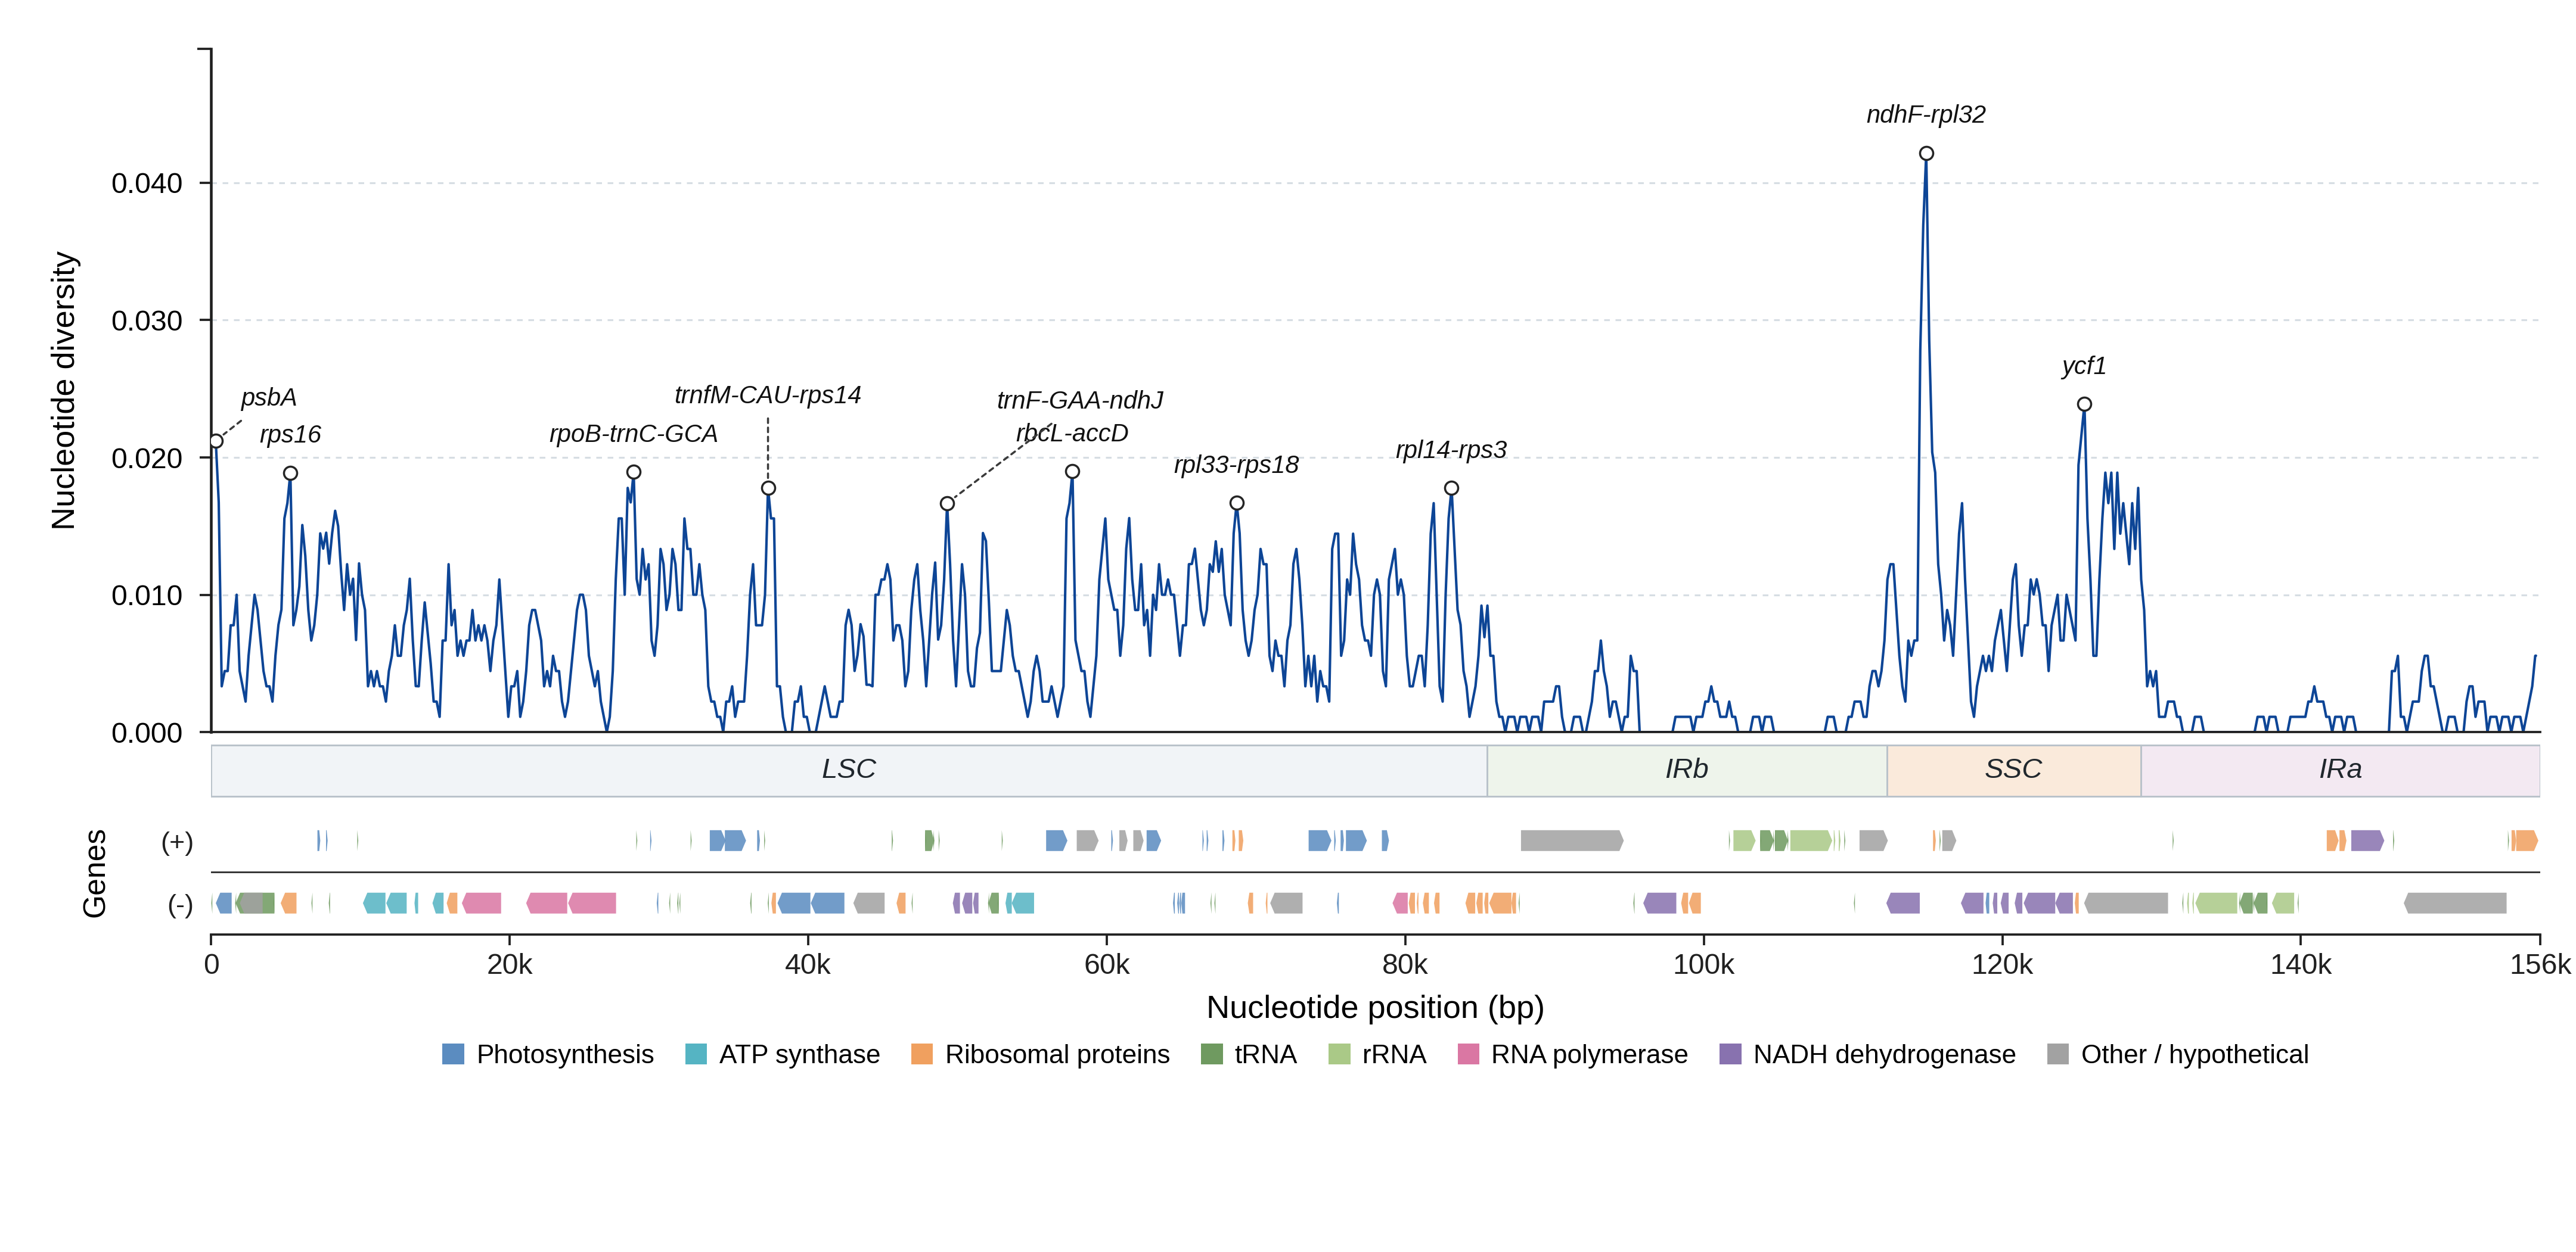Click the rpoB-trnC-GCA peak marker circle

[x=634, y=472]
